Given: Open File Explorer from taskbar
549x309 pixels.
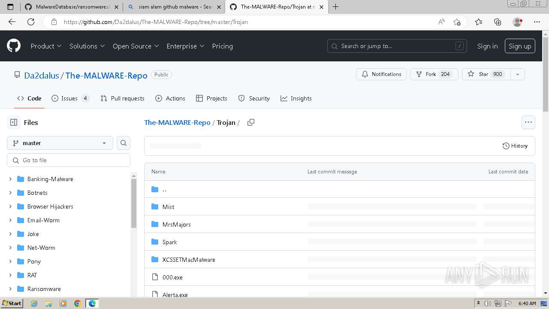Looking at the screenshot, I should pos(48,303).
